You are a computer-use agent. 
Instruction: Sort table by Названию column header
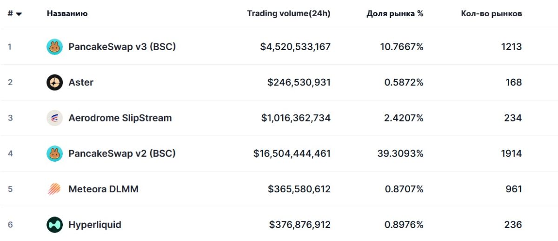click(x=67, y=14)
